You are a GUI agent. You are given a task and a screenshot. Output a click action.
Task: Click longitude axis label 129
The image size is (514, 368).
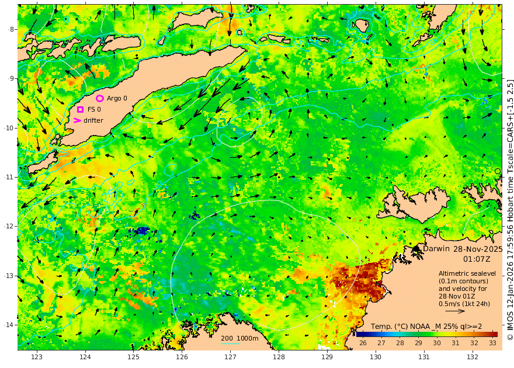tap(327, 357)
